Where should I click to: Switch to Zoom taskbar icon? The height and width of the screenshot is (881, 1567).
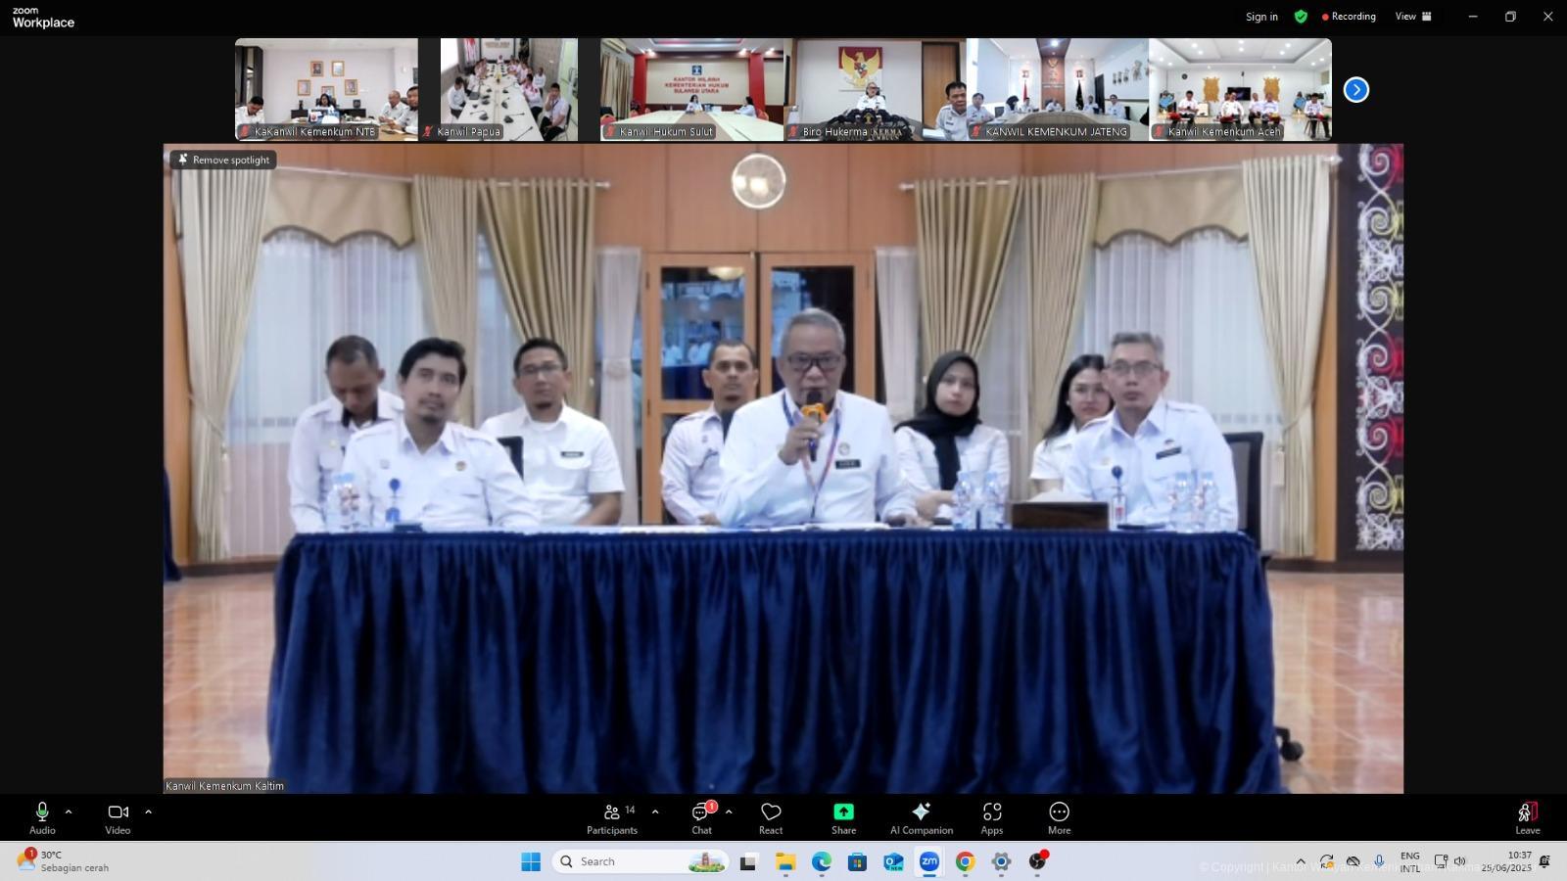[928, 861]
